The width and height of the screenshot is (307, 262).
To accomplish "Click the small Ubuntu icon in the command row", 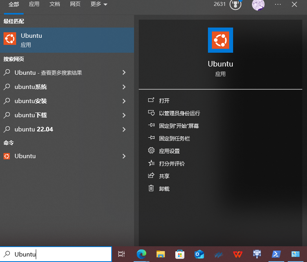I will 7,156.
